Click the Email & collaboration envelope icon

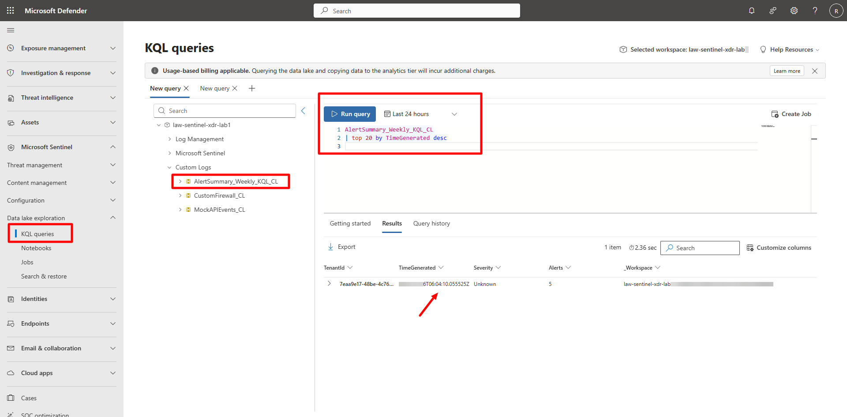[11, 348]
